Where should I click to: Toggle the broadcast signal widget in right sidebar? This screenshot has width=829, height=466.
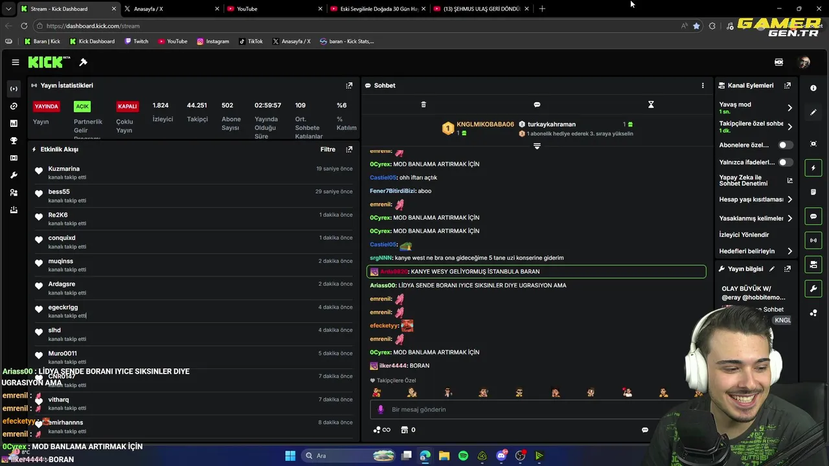click(813, 240)
